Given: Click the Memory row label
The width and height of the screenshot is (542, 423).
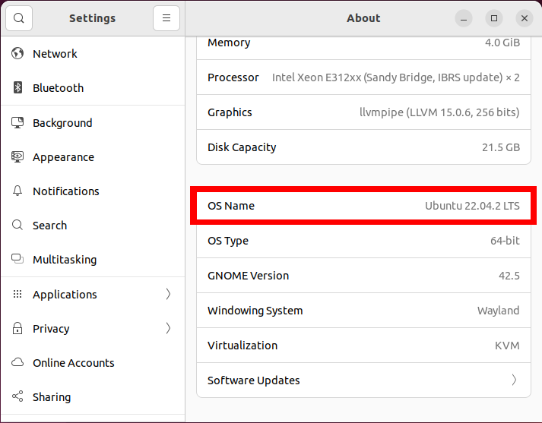Looking at the screenshot, I should [x=229, y=43].
